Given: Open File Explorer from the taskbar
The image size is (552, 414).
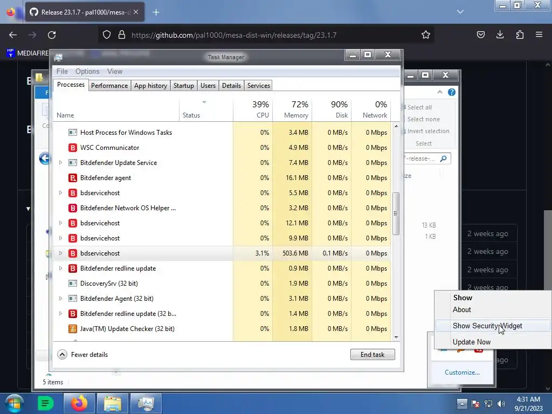Looking at the screenshot, I should pyautogui.click(x=112, y=403).
